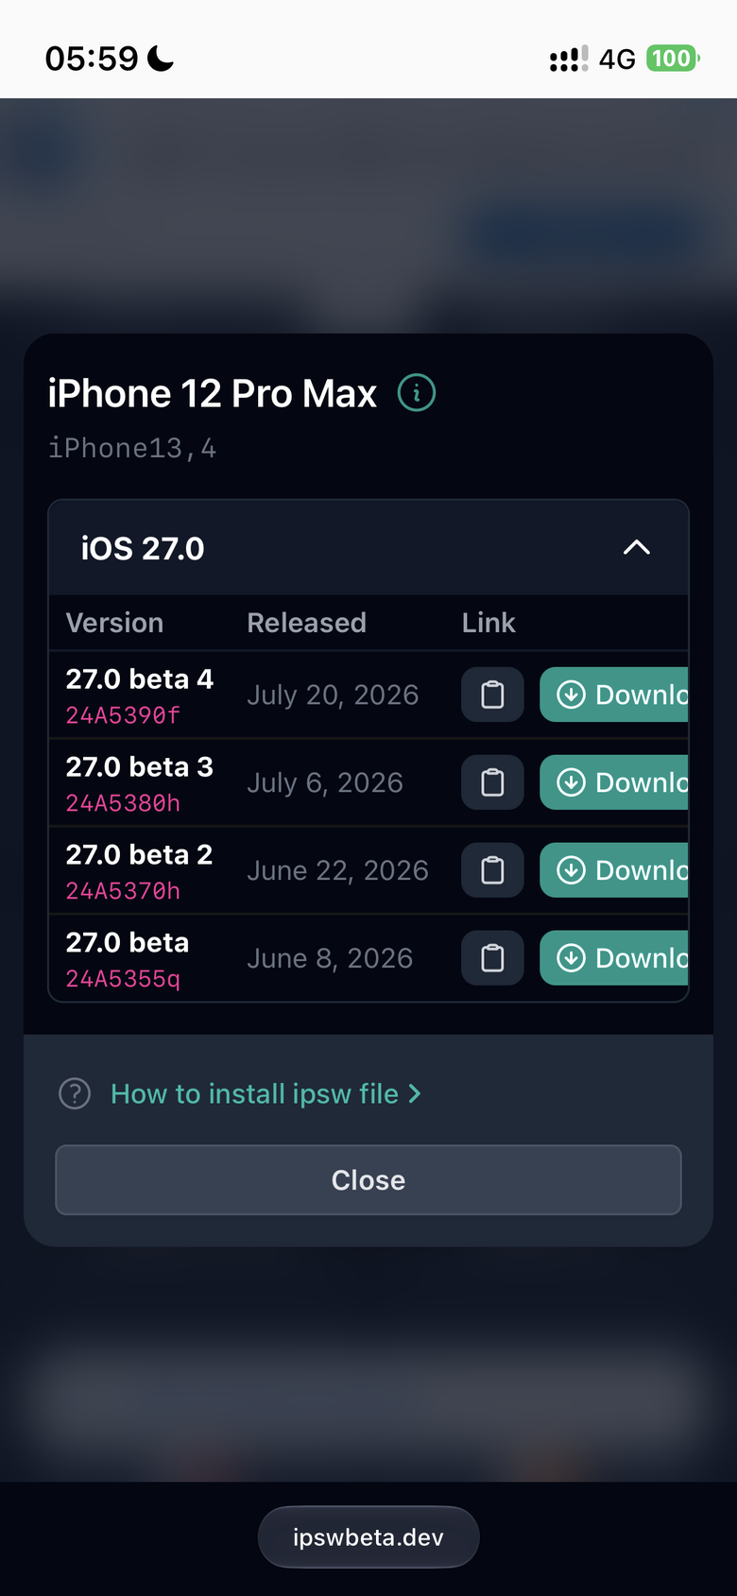Close the firmware dialog
Image resolution: width=737 pixels, height=1596 pixels.
[x=368, y=1180]
